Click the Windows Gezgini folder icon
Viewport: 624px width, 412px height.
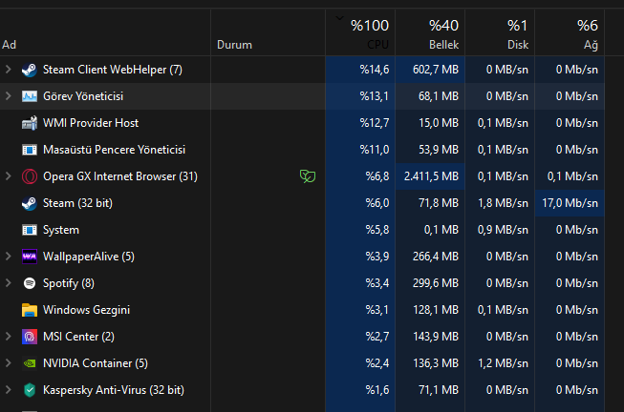tap(30, 310)
